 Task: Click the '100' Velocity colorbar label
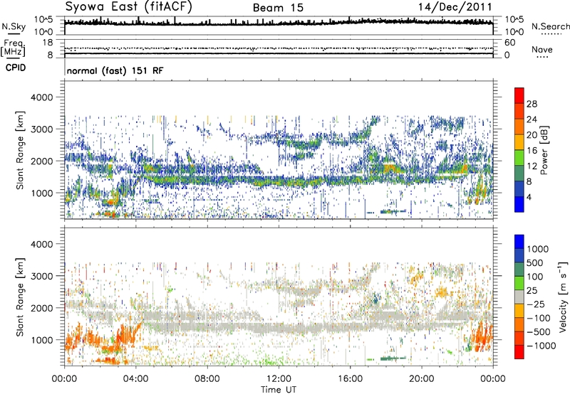pyautogui.click(x=535, y=277)
